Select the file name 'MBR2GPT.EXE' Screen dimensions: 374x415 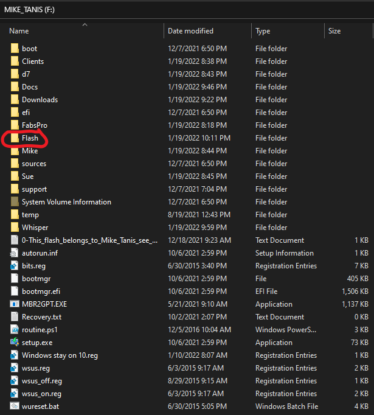[x=44, y=304]
